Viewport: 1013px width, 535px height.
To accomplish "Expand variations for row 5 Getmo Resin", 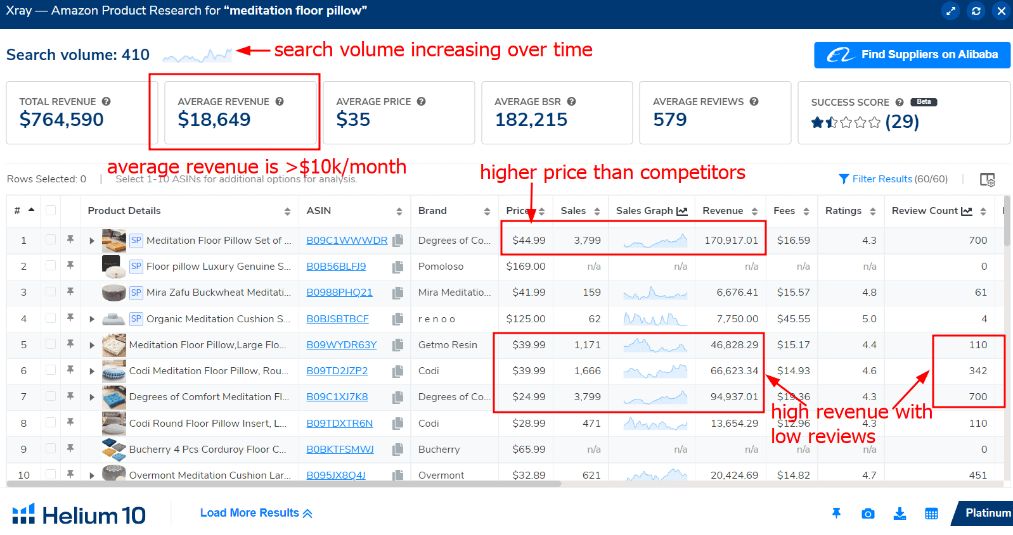I will tap(92, 345).
